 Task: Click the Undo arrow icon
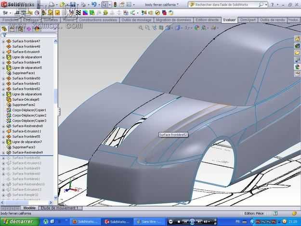tap(94, 4)
